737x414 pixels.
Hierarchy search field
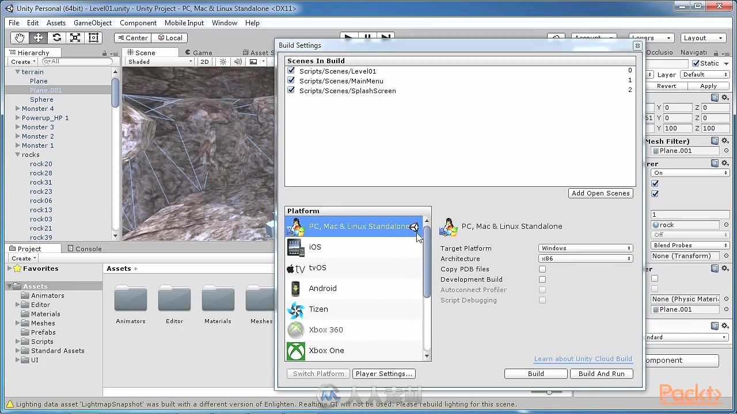click(78, 62)
